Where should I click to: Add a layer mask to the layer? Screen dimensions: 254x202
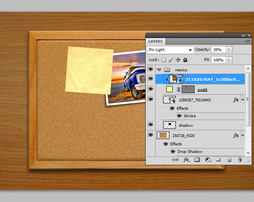(x=197, y=160)
